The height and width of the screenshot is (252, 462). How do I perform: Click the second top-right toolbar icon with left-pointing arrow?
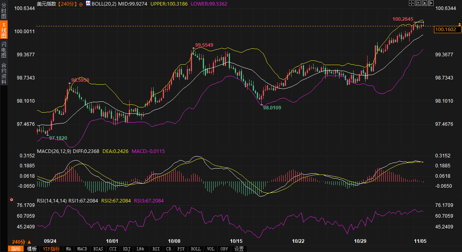pos(418,3)
